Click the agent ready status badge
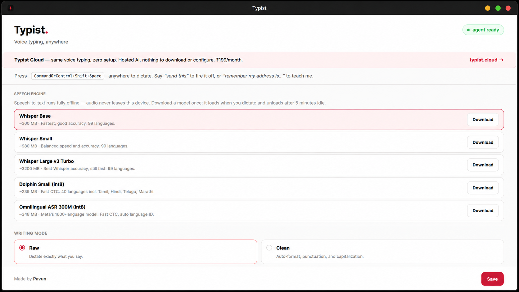This screenshot has height=292, width=519. tap(483, 30)
